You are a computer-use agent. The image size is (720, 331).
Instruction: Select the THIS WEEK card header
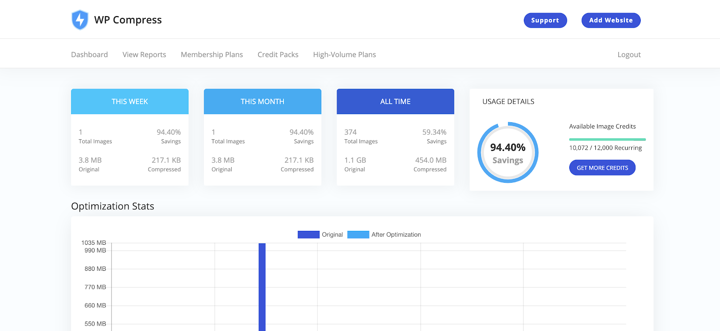click(x=130, y=102)
